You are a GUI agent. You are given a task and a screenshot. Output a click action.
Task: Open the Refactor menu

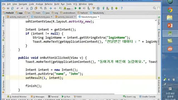coord(48,4)
